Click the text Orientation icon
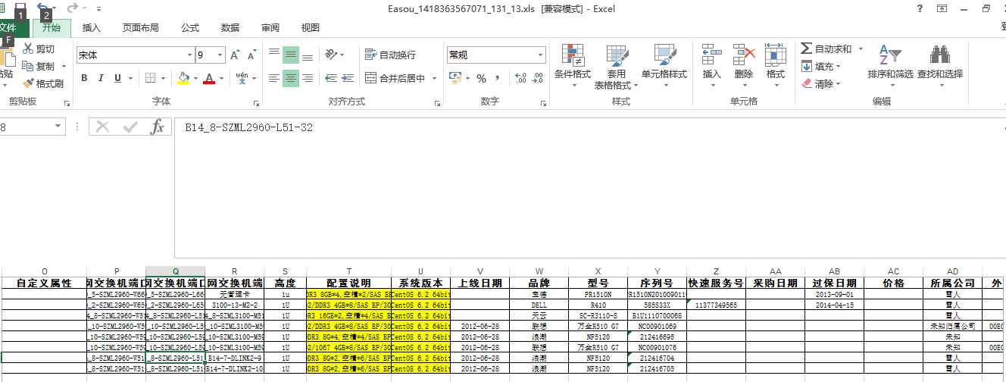The image size is (1006, 382). pos(330,55)
